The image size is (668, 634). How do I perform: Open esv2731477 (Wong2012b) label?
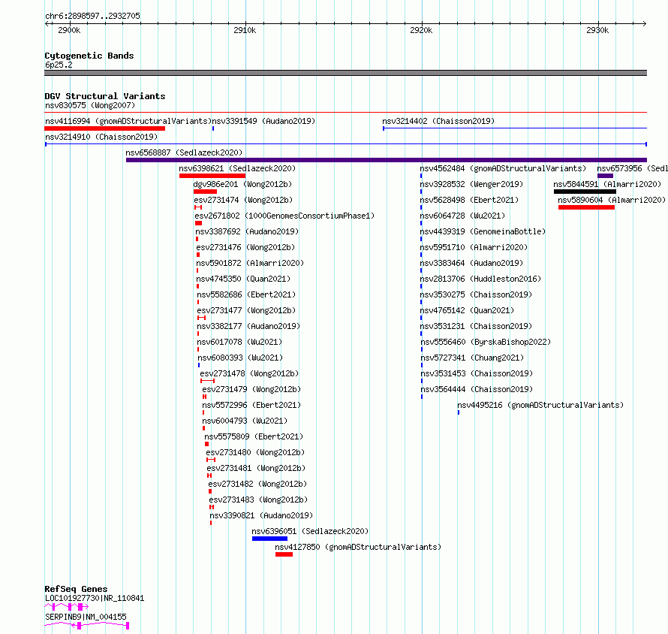[x=246, y=310]
